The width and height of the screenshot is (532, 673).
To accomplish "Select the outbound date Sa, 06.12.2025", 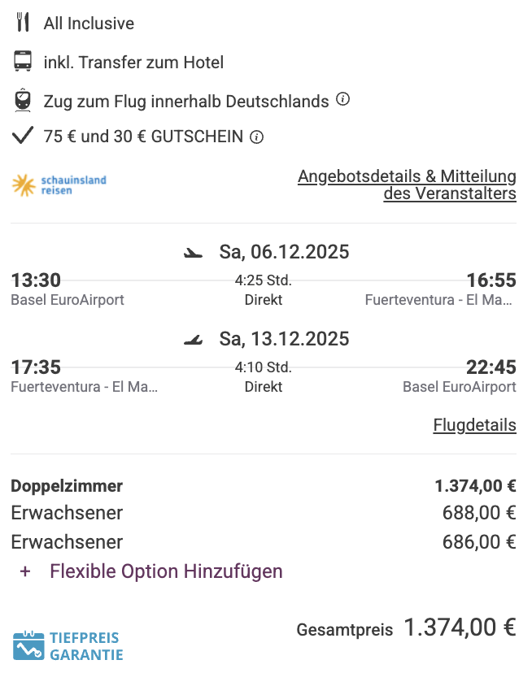I will pyautogui.click(x=284, y=252).
